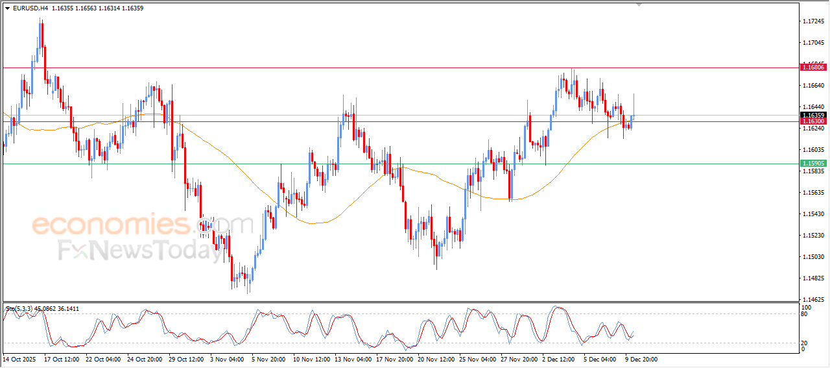Click the dropdown triangle beside EURUSD,H4

click(x=7, y=8)
